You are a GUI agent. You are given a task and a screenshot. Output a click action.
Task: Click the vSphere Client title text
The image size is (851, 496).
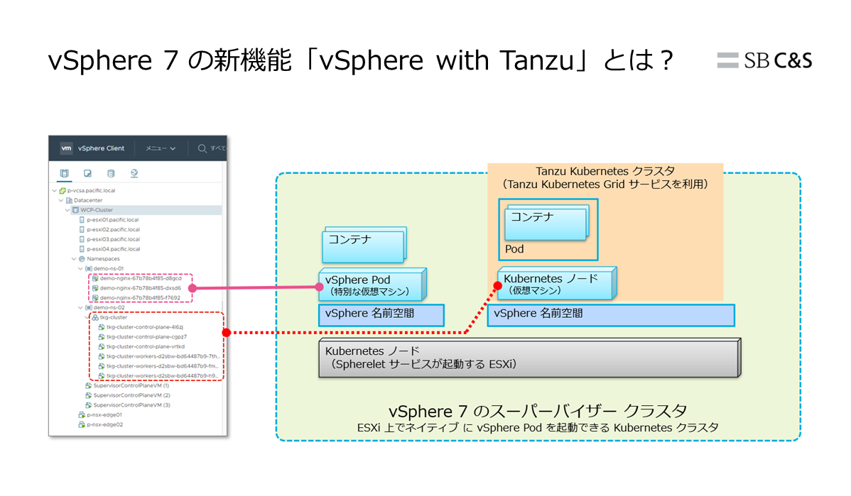(101, 148)
